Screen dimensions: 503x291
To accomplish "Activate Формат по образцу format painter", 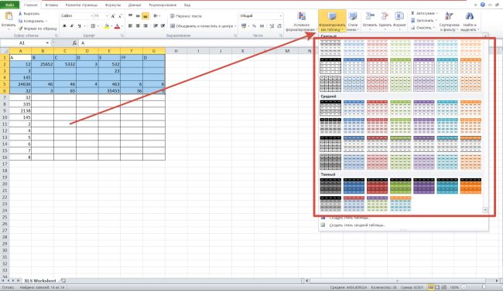I will 38,29.
